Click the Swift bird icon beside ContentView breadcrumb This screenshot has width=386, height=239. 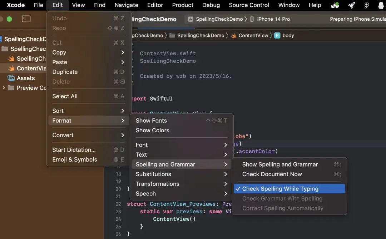click(x=233, y=35)
